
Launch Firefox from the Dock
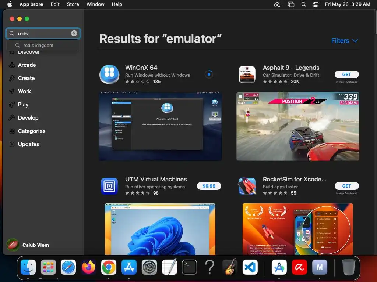click(88, 267)
